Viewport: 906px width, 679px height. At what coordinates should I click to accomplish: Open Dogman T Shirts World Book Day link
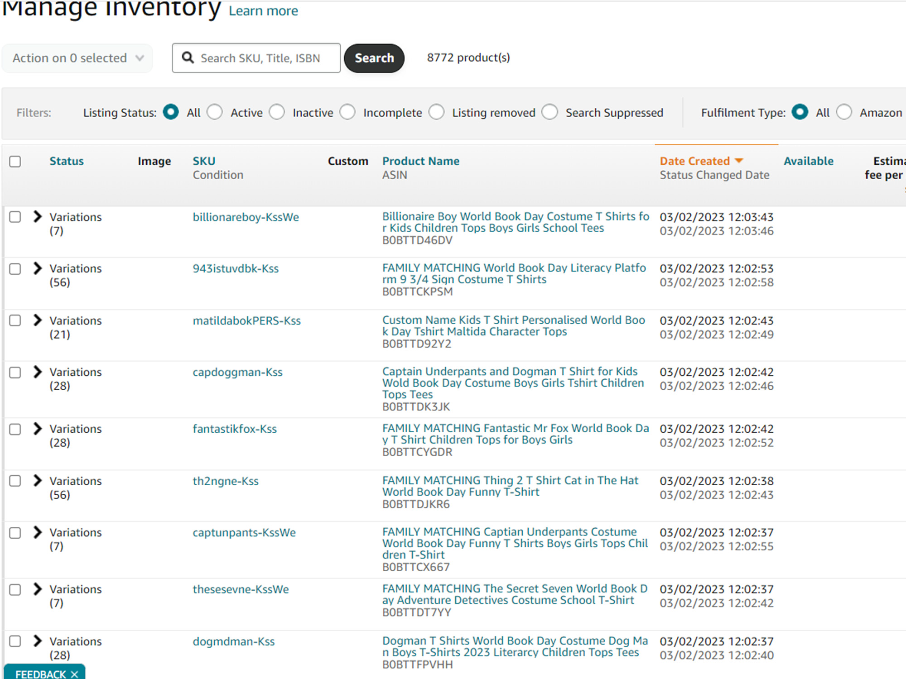click(x=516, y=646)
